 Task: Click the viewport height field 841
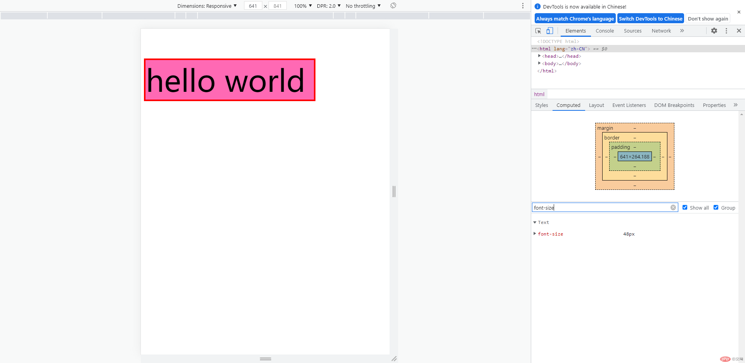[x=277, y=6]
